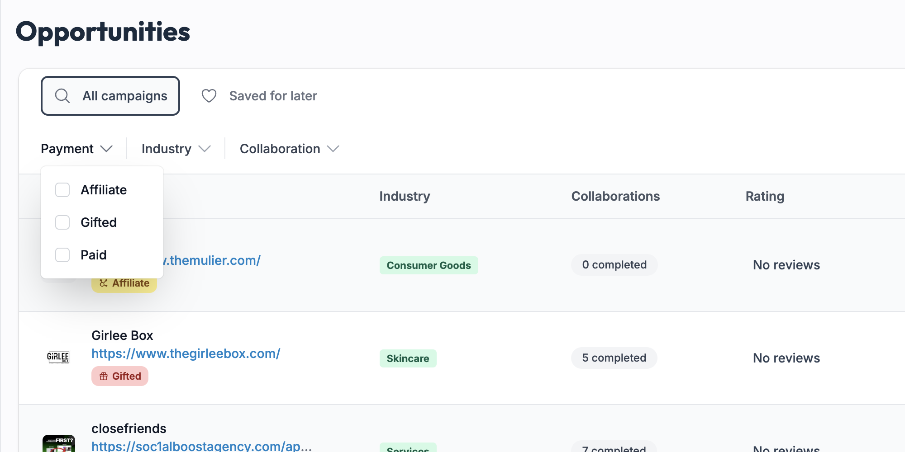Click No reviews in the Girlee Box row

click(x=786, y=358)
